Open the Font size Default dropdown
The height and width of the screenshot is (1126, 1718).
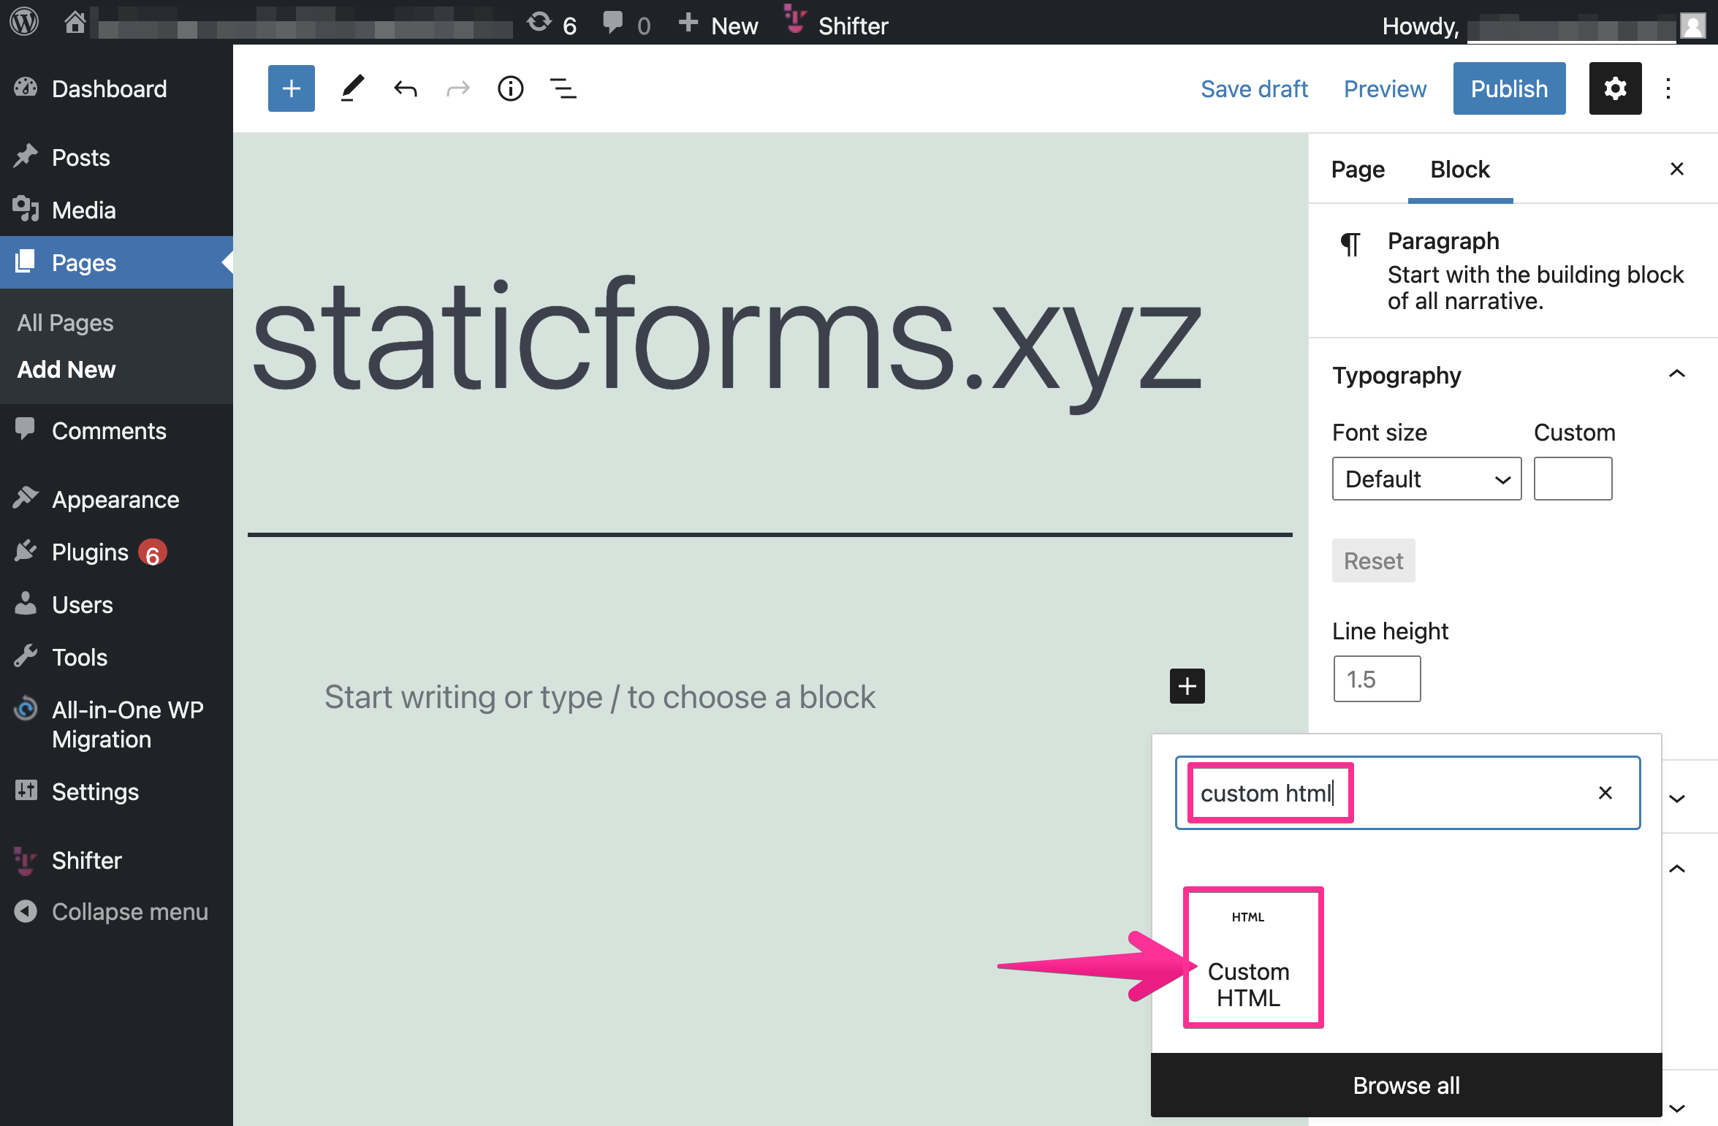[1426, 479]
